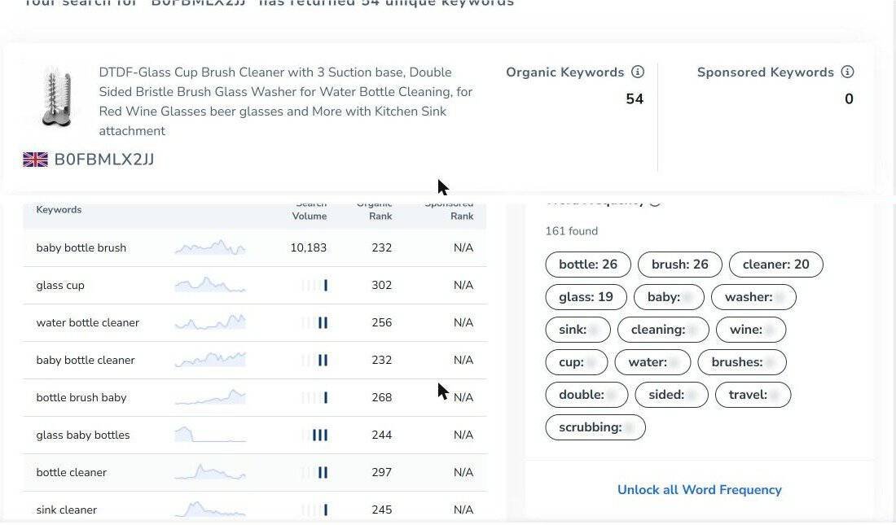Click the organic rank value 302
The image size is (896, 525).
(x=382, y=285)
